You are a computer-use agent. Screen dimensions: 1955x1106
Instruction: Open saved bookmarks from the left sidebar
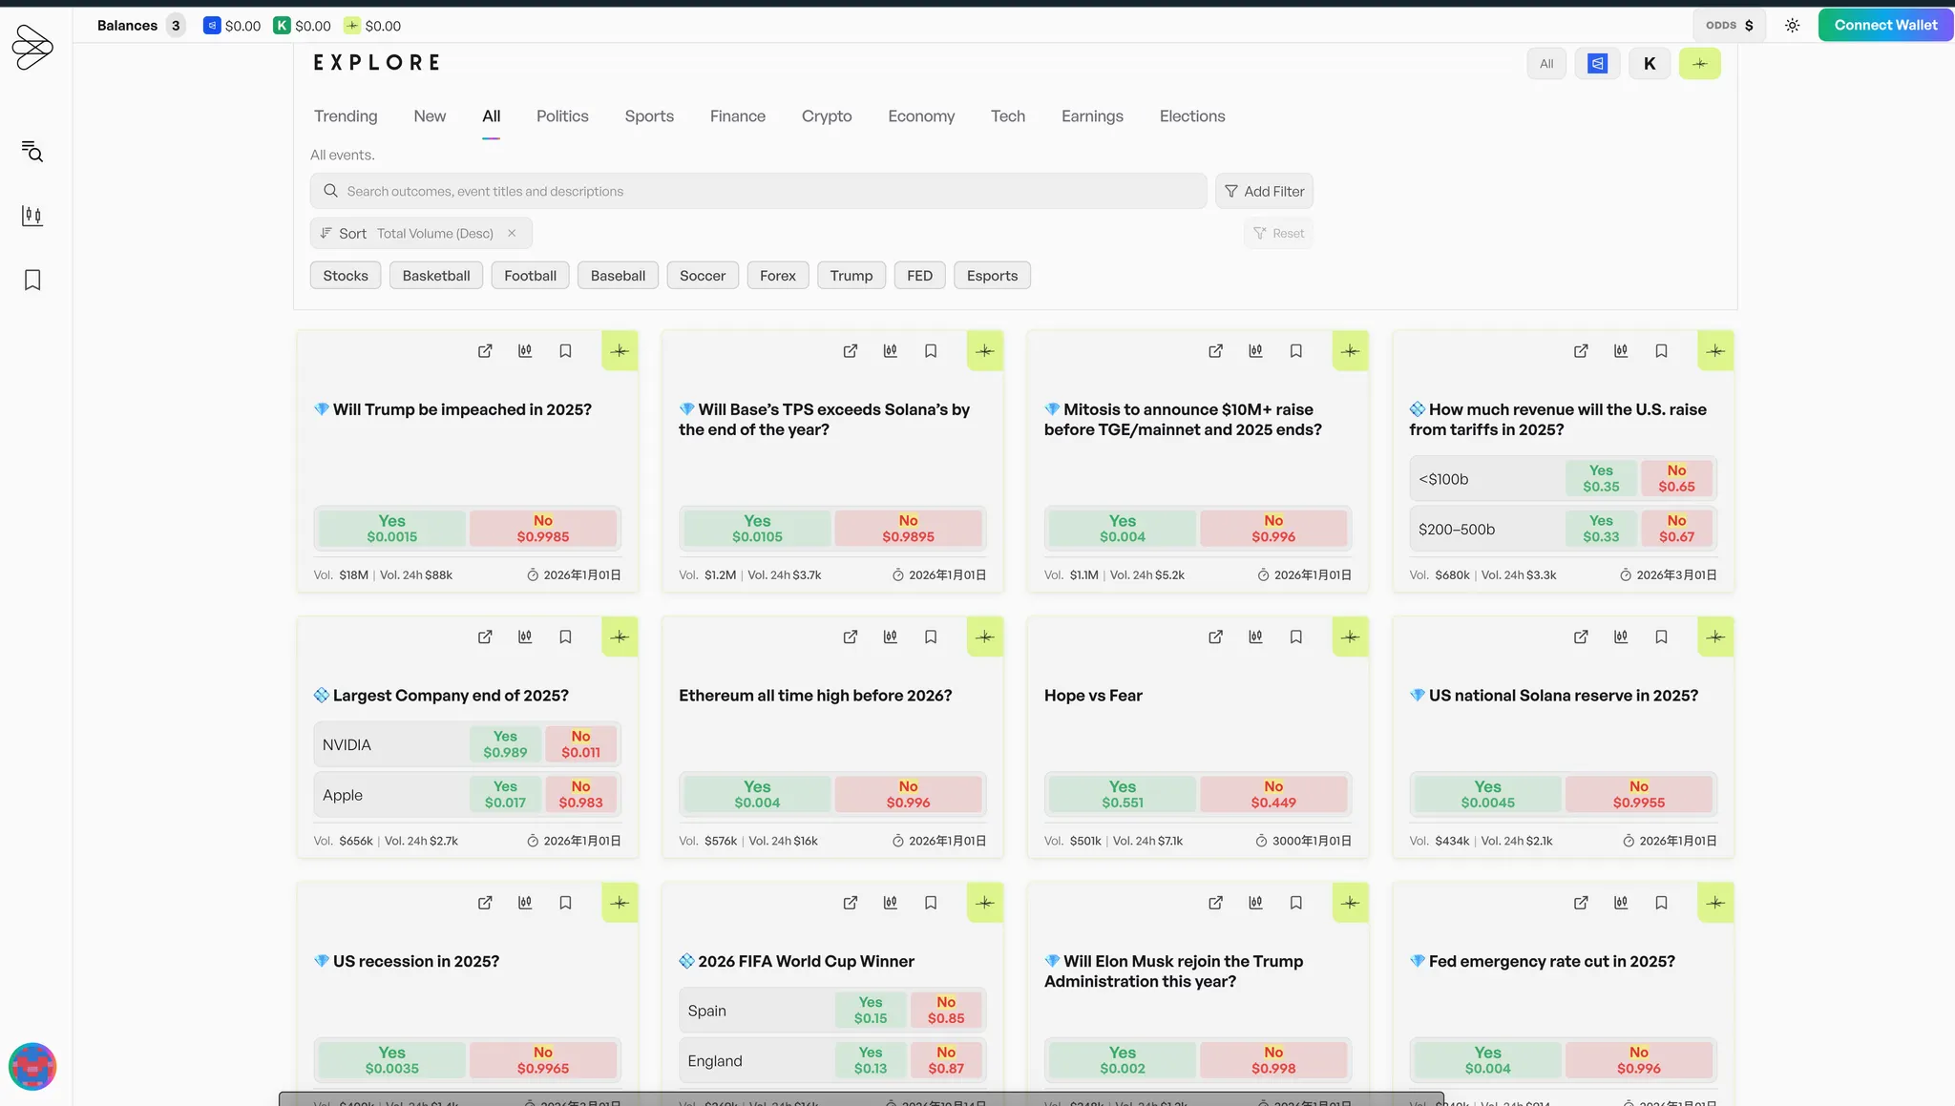click(x=32, y=280)
